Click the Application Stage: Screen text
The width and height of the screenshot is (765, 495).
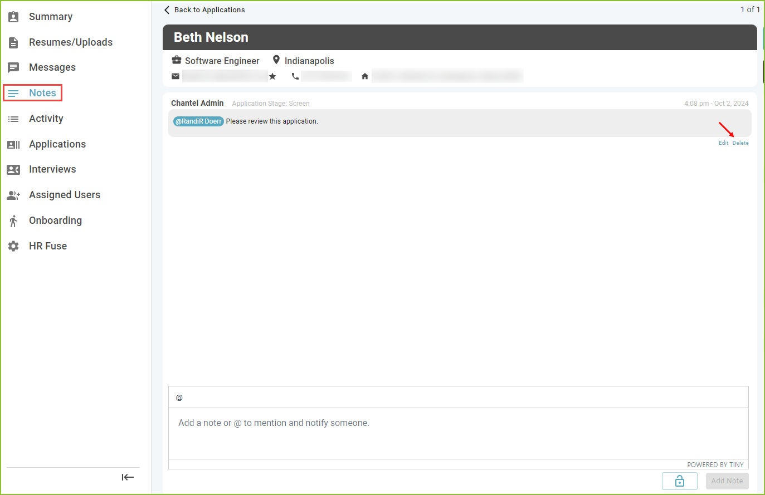coord(271,104)
